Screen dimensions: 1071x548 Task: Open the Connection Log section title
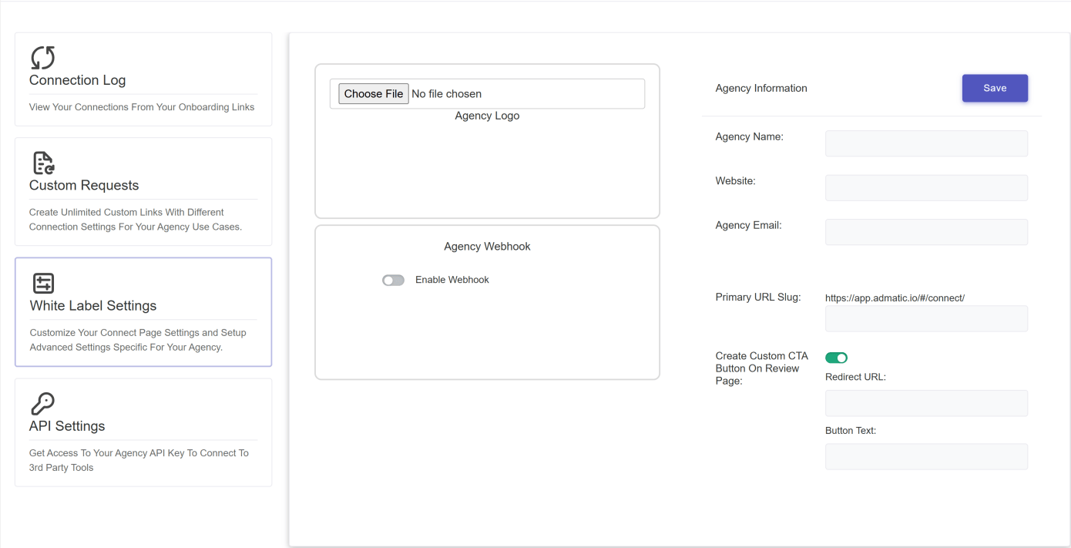77,80
